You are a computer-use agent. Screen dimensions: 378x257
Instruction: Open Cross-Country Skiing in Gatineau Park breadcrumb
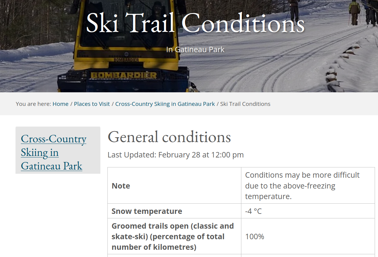click(x=165, y=104)
